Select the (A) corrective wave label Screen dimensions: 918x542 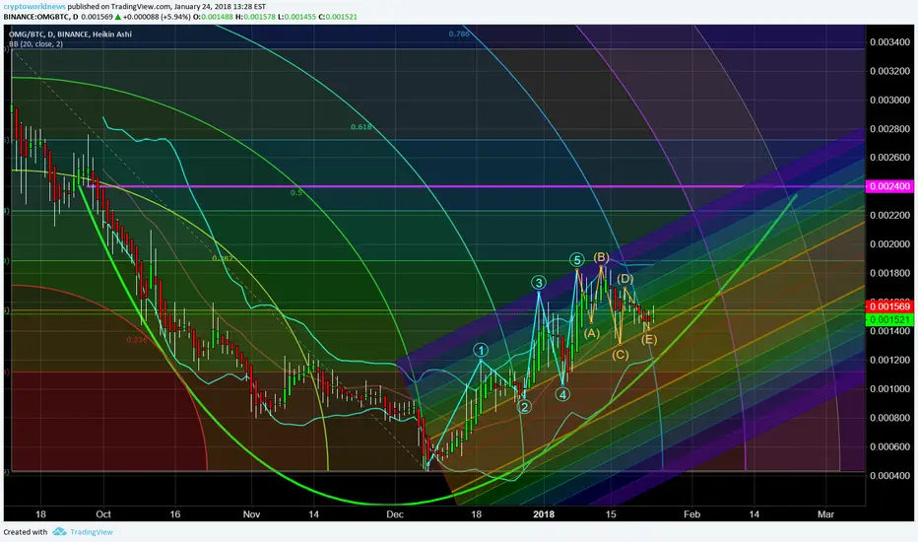tap(591, 333)
